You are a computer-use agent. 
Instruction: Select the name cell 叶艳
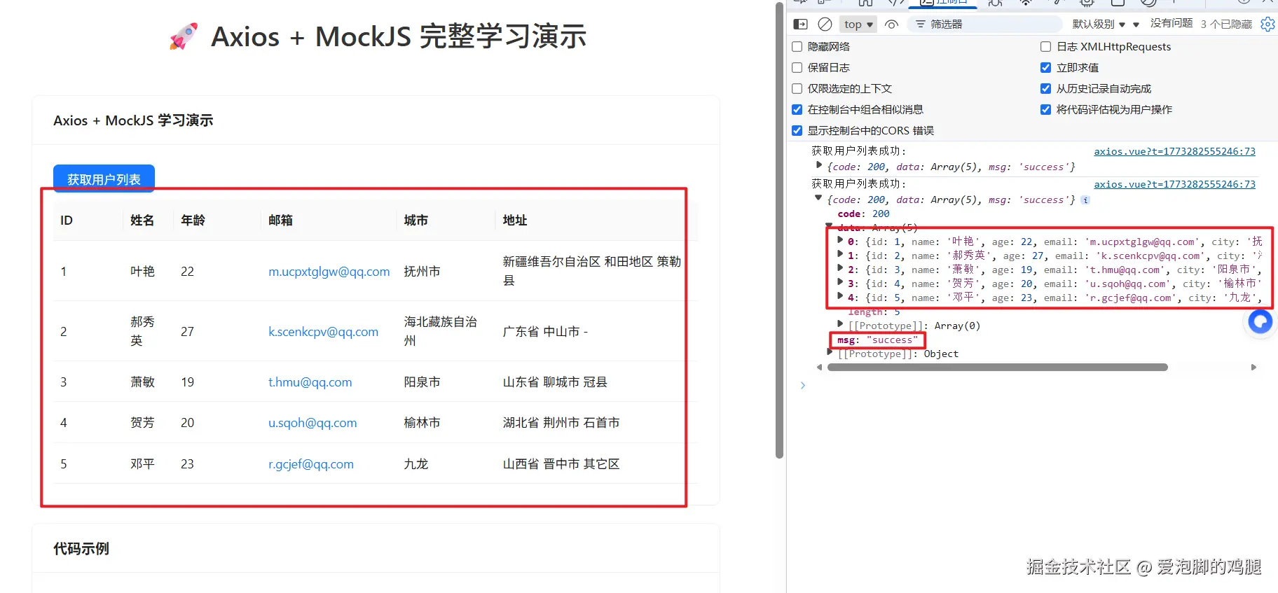point(142,272)
